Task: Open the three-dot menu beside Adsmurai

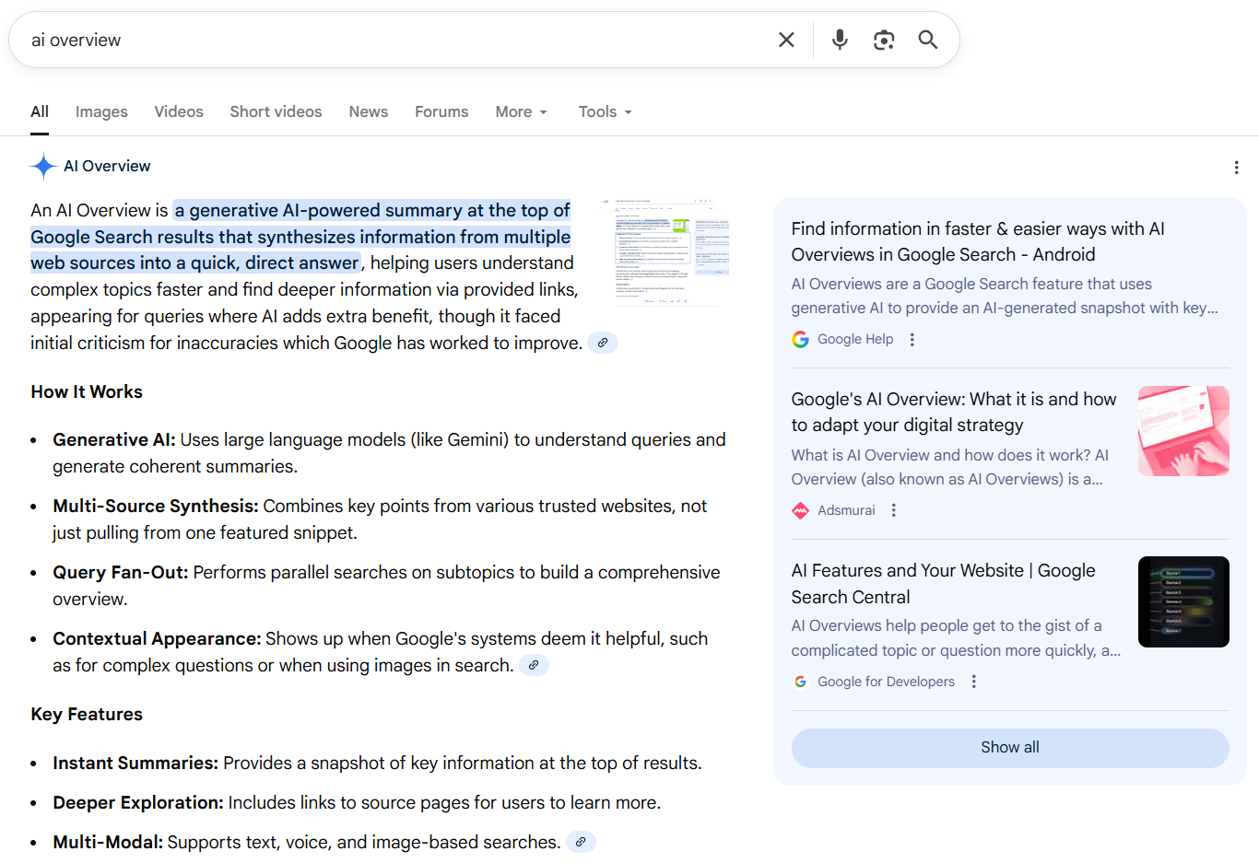Action: tap(893, 510)
